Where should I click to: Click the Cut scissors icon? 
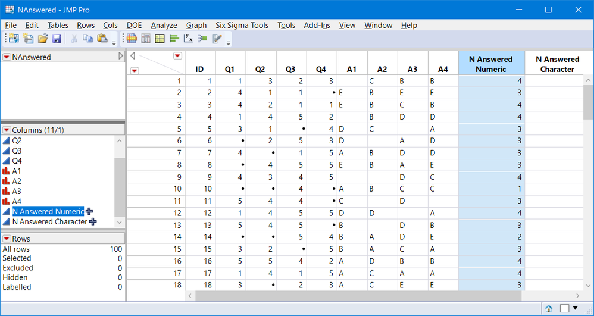pyautogui.click(x=74, y=38)
